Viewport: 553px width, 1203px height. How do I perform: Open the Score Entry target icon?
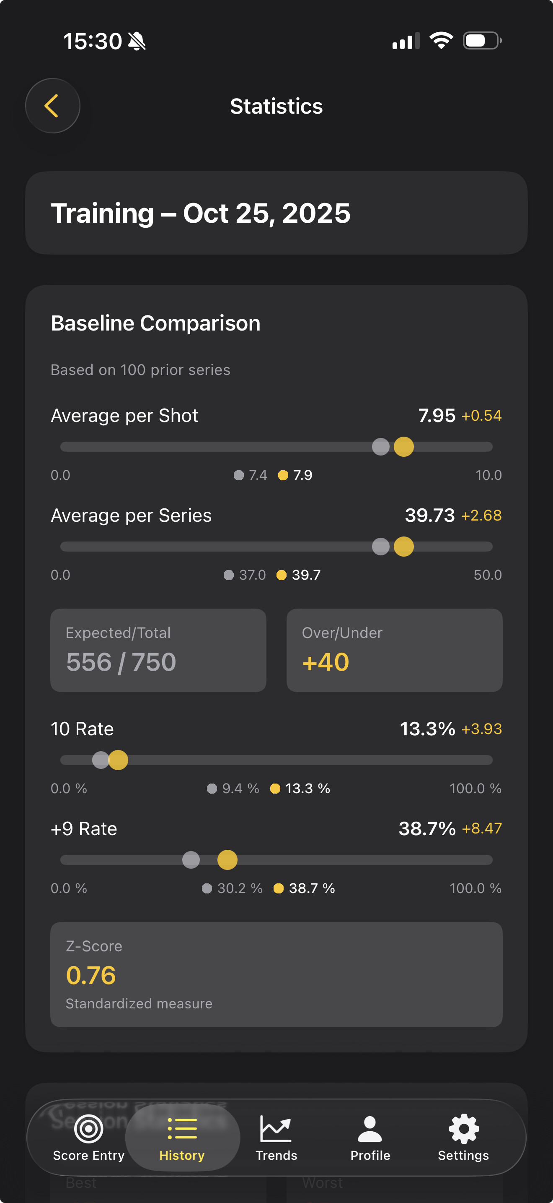point(88,1129)
